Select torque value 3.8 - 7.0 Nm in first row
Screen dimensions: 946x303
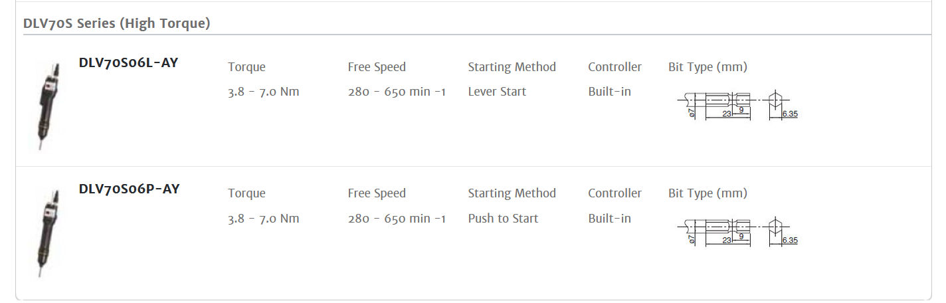pyautogui.click(x=264, y=92)
